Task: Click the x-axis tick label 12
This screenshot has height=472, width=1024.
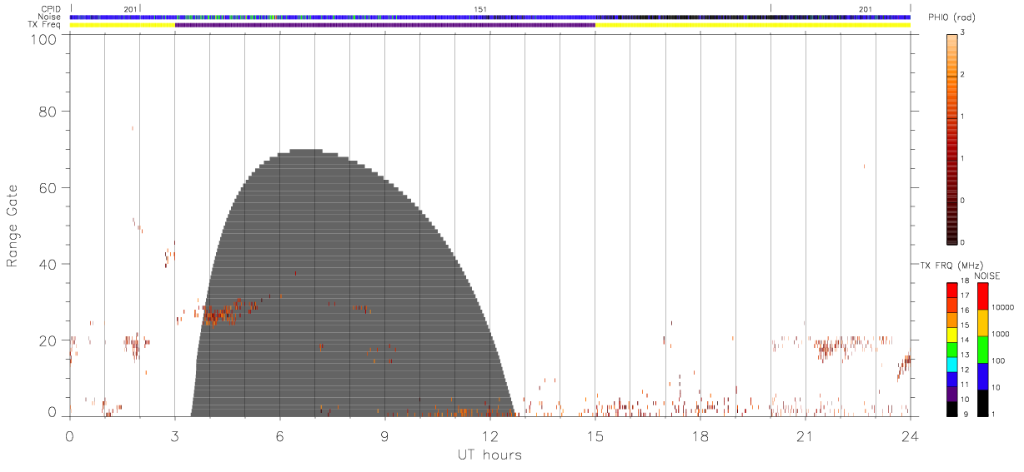Action: pyautogui.click(x=489, y=435)
